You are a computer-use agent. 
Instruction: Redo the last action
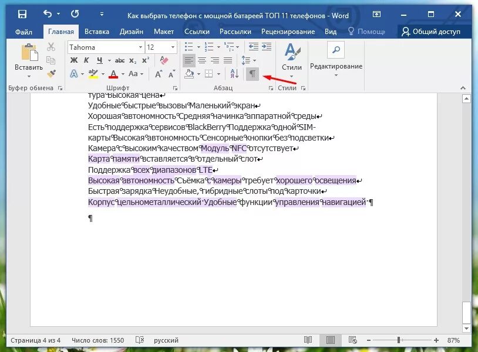75,13
